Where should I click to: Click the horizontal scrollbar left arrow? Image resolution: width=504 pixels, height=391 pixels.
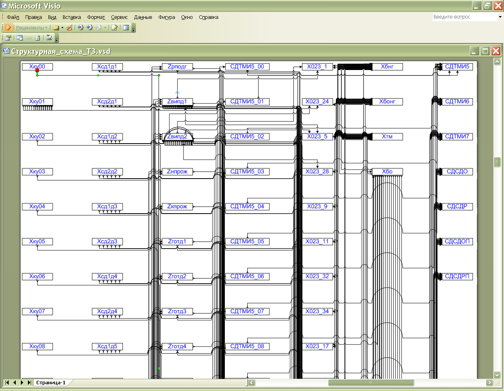pos(252,382)
